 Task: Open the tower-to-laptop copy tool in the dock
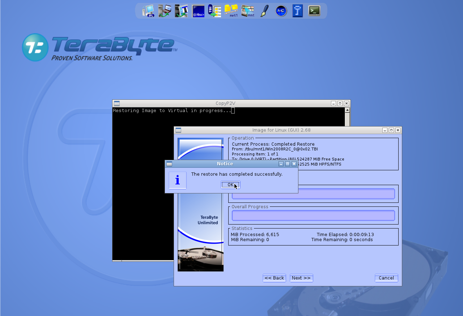point(165,11)
